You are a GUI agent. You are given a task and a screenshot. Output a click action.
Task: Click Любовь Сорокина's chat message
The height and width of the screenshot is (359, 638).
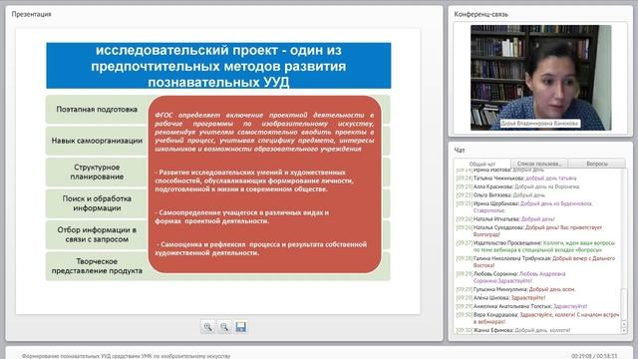pyautogui.click(x=511, y=277)
